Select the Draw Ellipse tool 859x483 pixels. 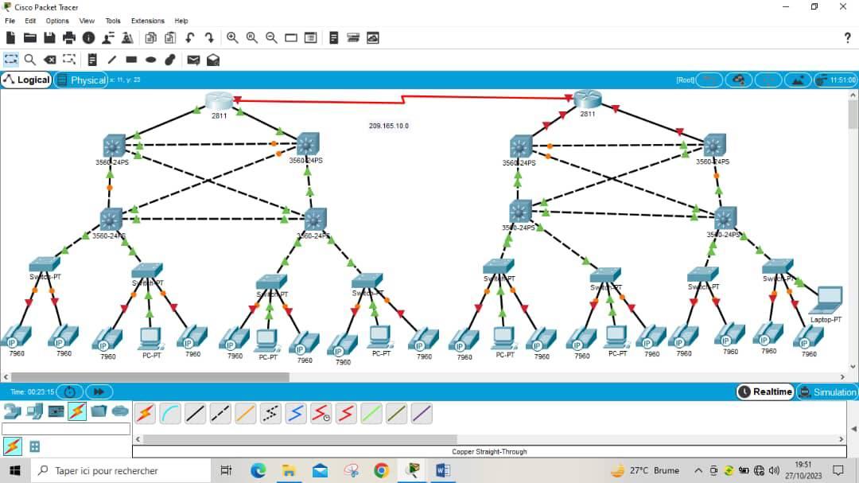click(150, 60)
